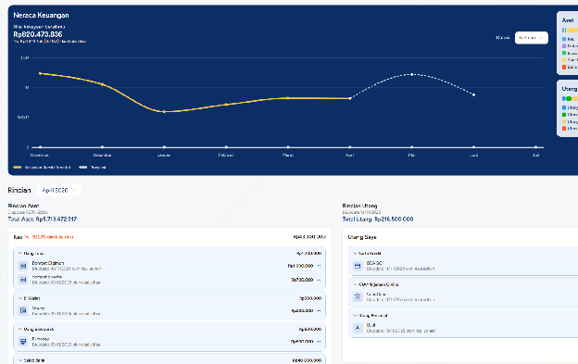The height and width of the screenshot is (364, 578).
Task: Click the white Proyeksi legend marker
Action: click(x=83, y=168)
